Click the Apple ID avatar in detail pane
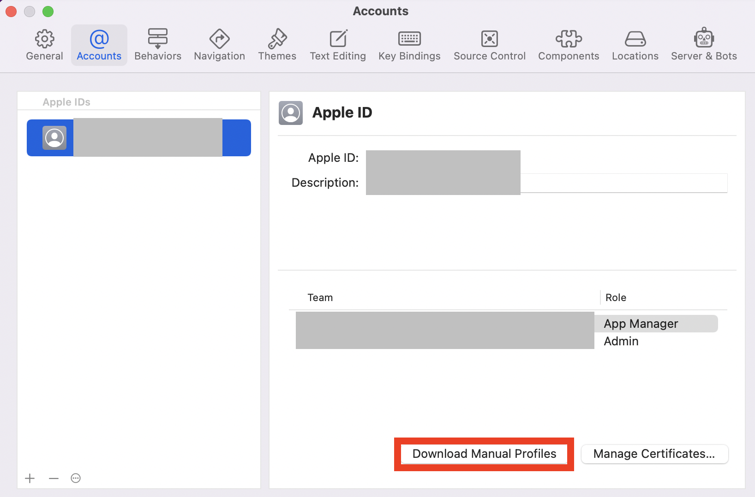Image resolution: width=755 pixels, height=497 pixels. (x=291, y=113)
